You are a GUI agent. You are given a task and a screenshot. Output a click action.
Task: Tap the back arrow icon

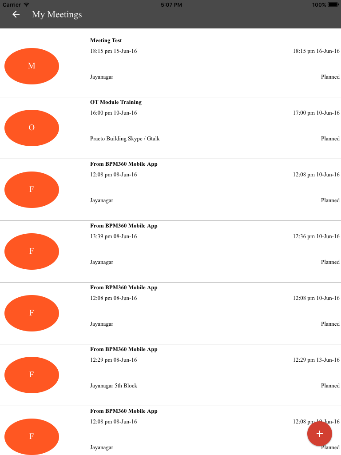16,14
